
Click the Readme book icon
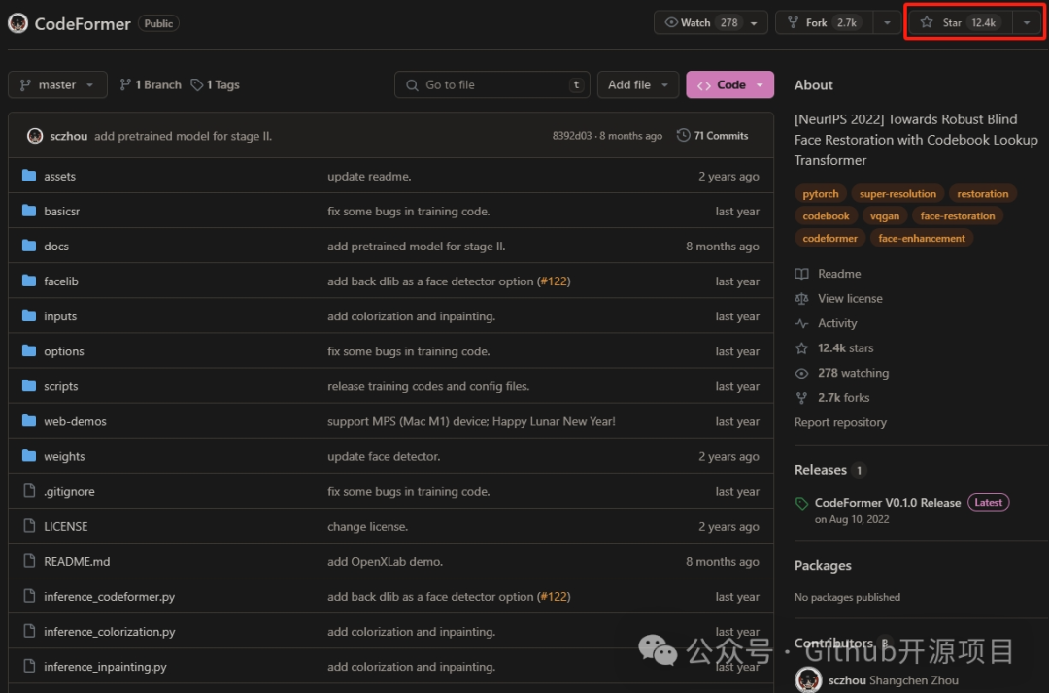(801, 274)
